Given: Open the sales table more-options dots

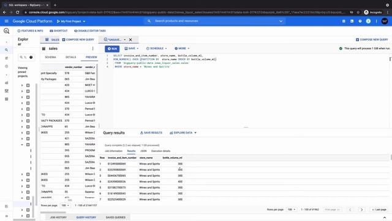Looking at the screenshot, I should [92, 48].
